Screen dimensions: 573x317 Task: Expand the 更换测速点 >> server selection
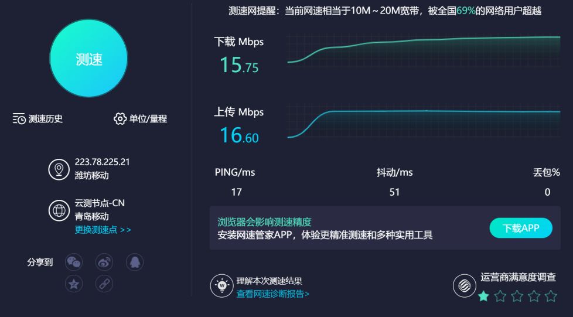pyautogui.click(x=103, y=230)
